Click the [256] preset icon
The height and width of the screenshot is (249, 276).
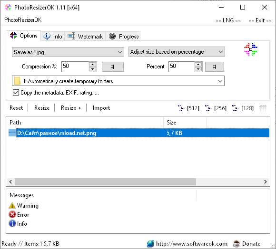pyautogui.click(x=208, y=108)
